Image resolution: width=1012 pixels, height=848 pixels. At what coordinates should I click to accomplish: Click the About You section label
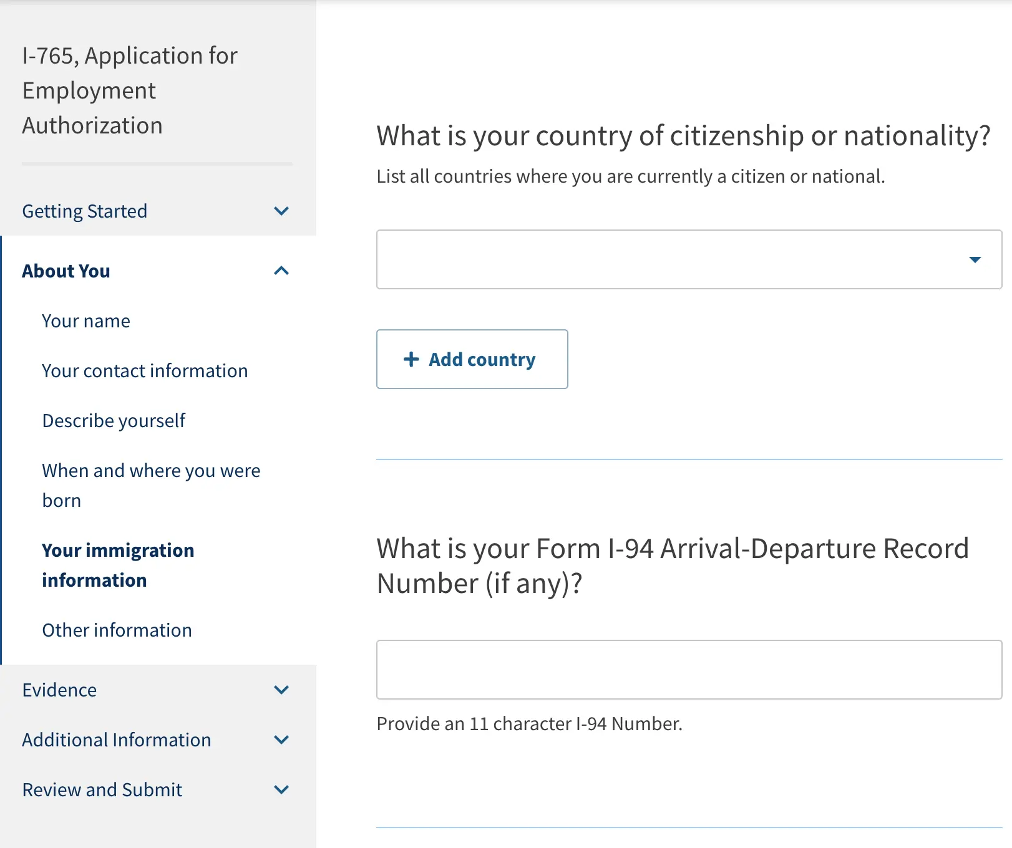pos(66,271)
